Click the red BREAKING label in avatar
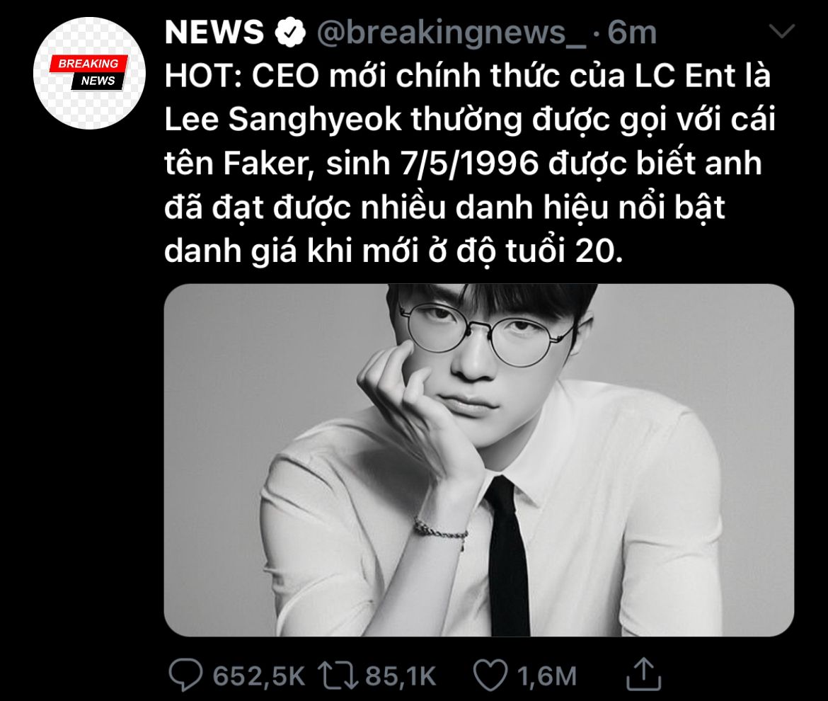This screenshot has height=701, width=828. coord(88,64)
